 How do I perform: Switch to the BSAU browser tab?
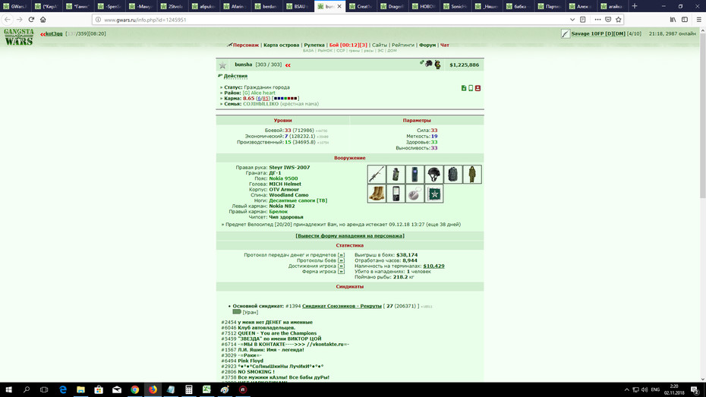pos(298,6)
